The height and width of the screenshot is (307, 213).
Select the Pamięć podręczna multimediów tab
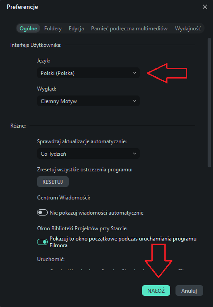pos(129,29)
